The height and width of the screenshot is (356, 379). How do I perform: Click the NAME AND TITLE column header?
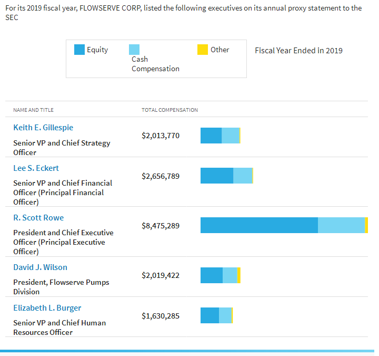click(x=33, y=110)
